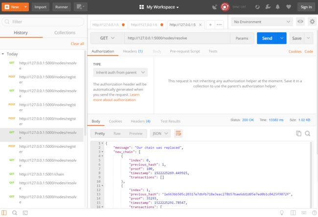Open My Workspace dropdown

click(x=159, y=7)
